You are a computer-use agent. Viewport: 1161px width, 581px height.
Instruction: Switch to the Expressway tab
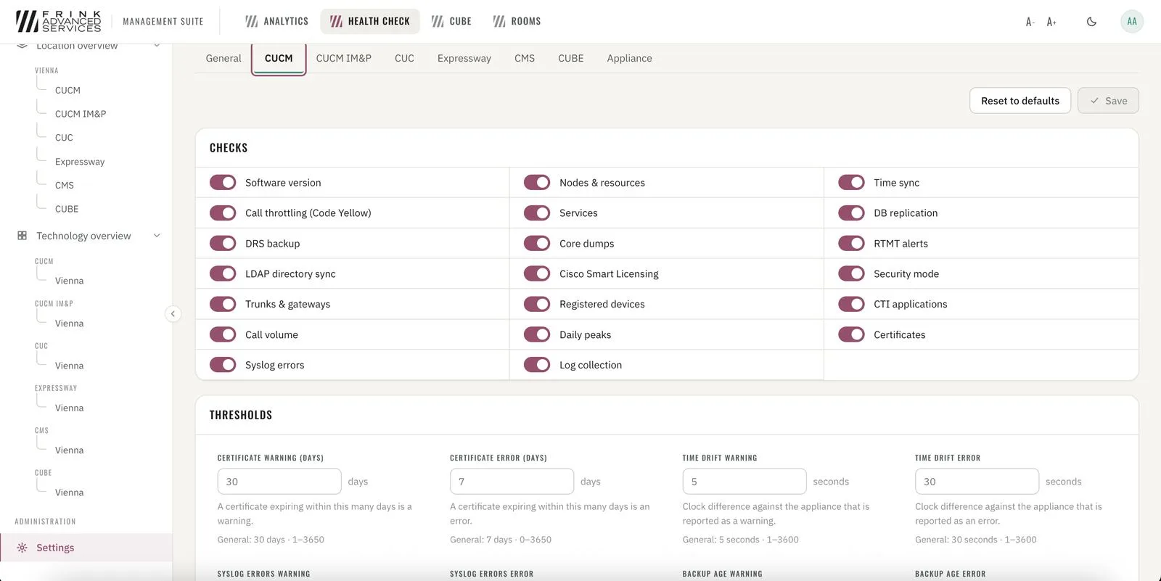(x=464, y=58)
